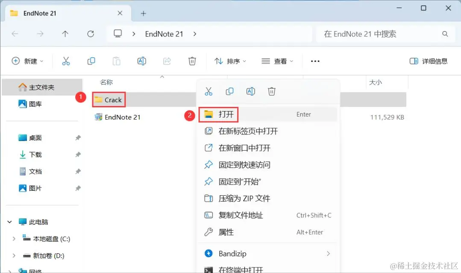Screen dimensions: 461x273
Task: Click the Rename icon in toolbar
Action: click(x=142, y=61)
